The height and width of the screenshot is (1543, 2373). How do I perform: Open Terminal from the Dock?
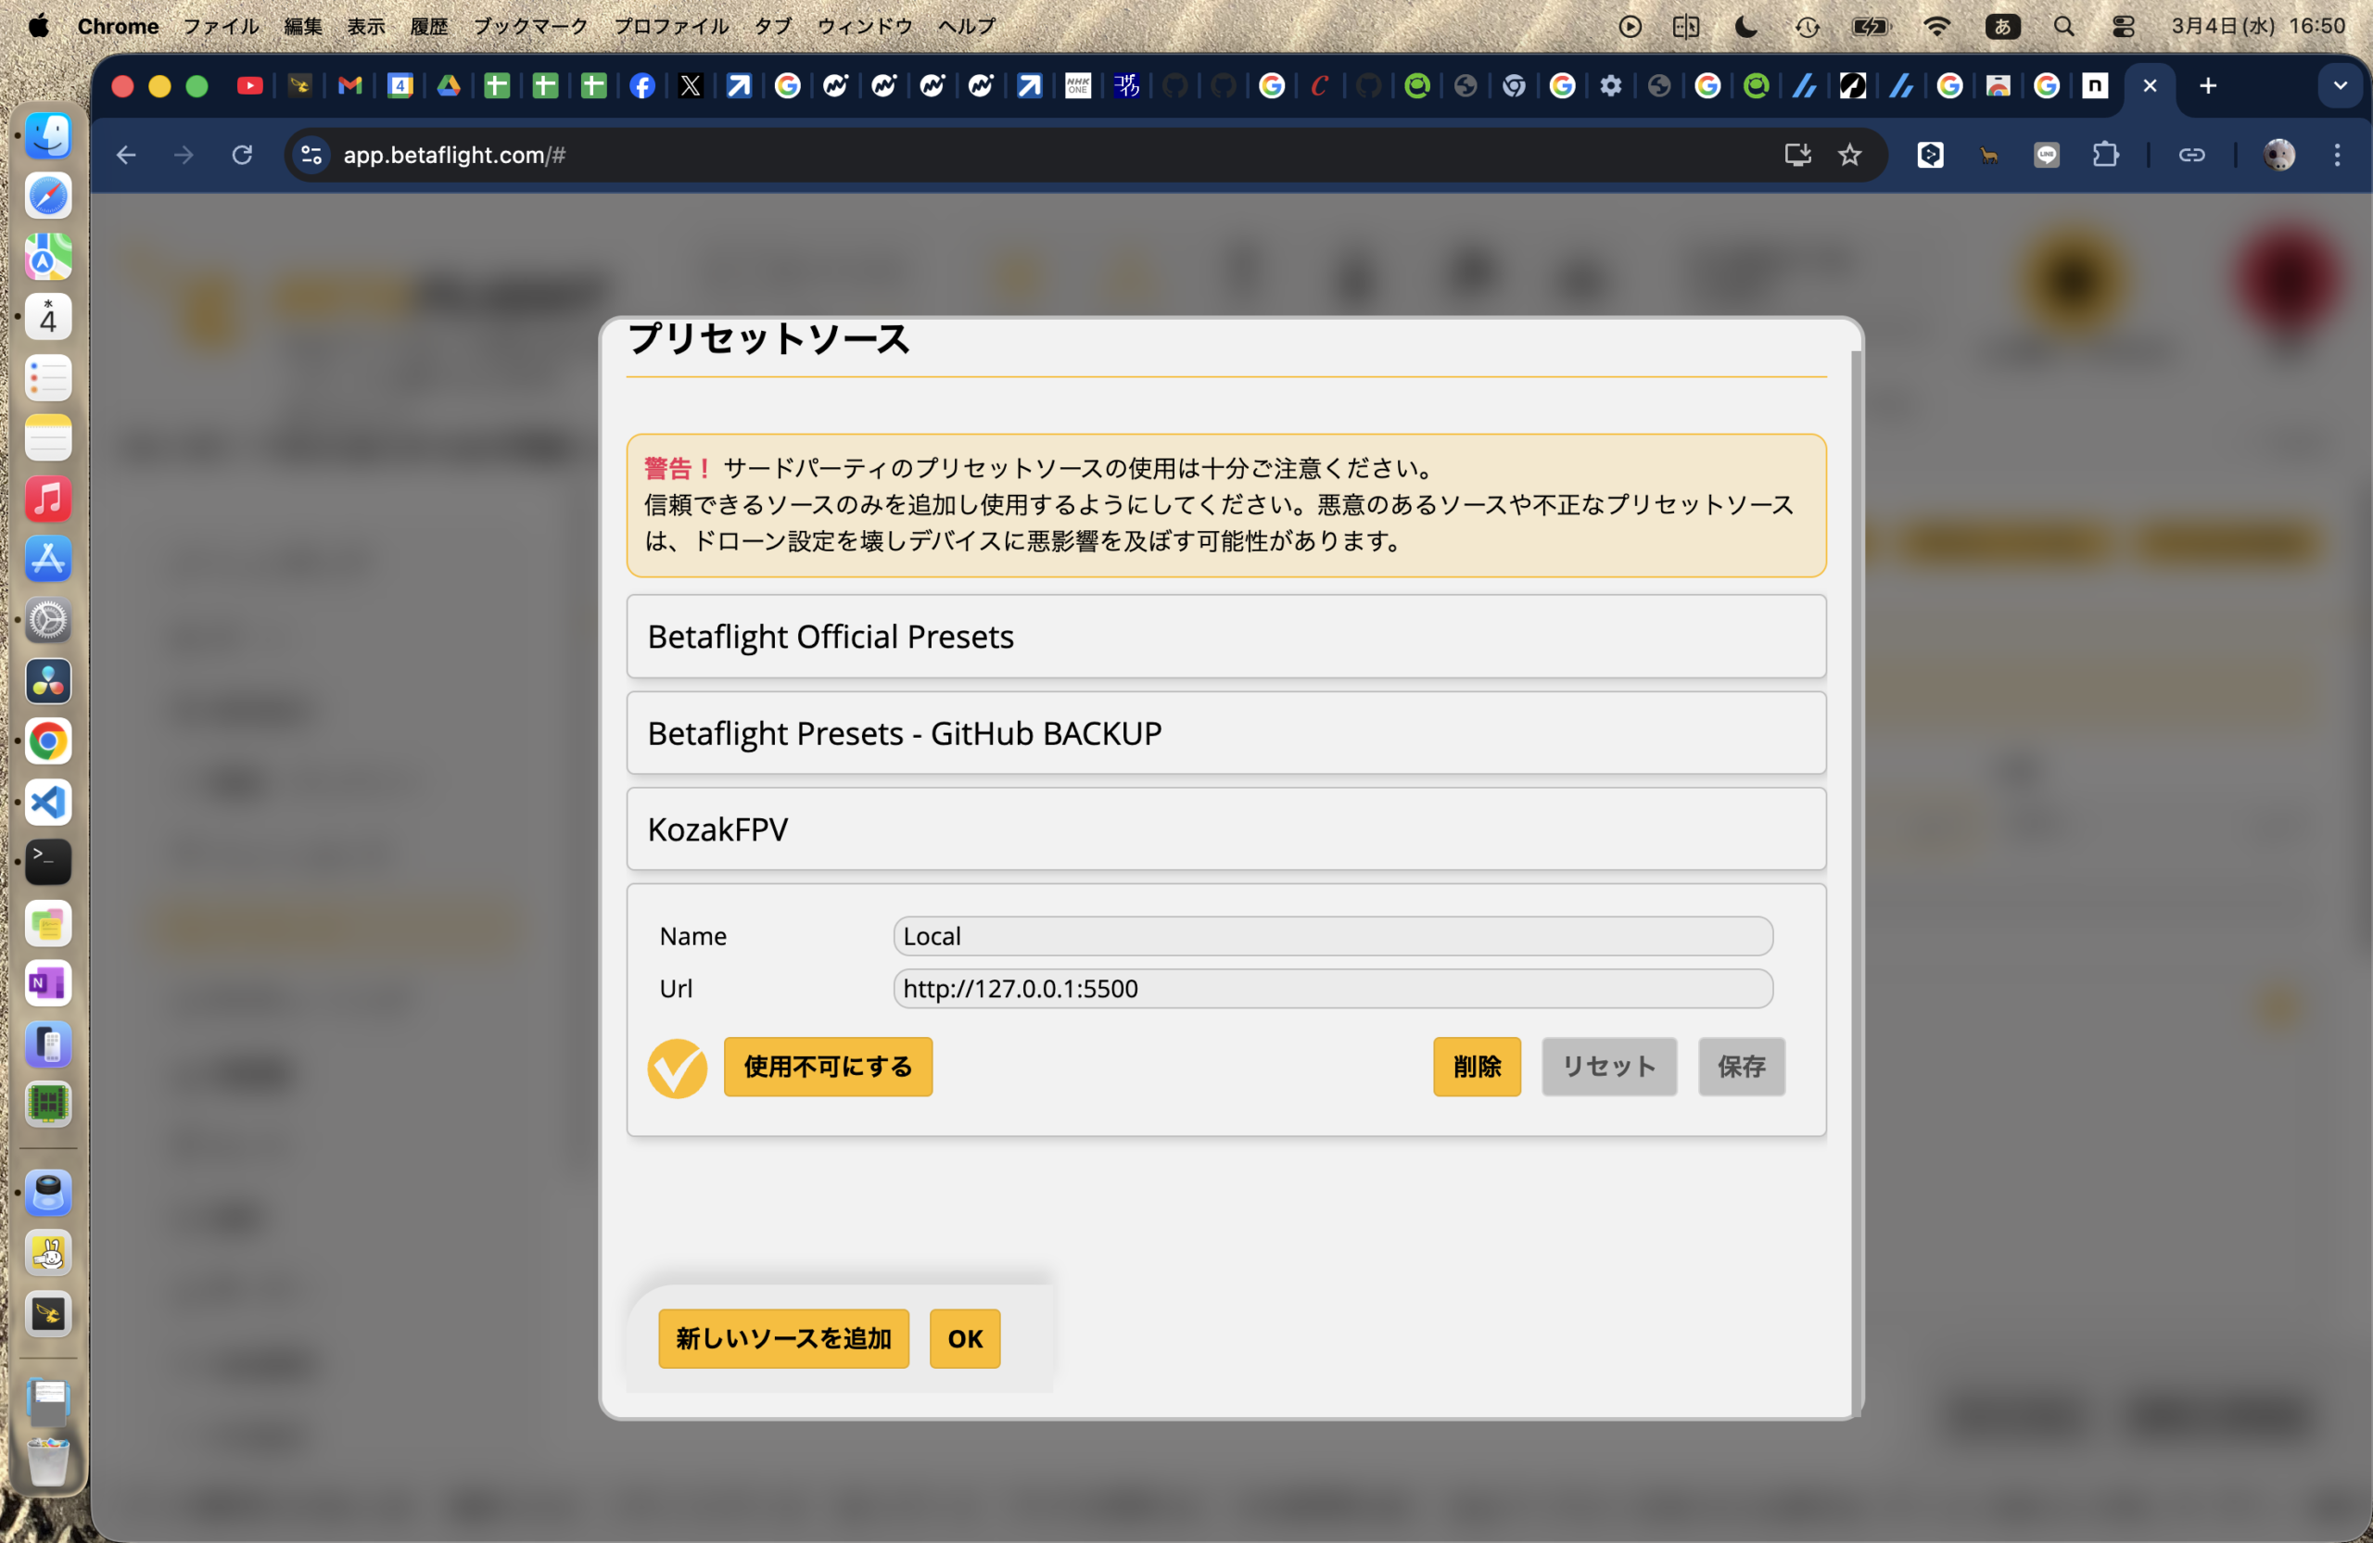[x=48, y=862]
